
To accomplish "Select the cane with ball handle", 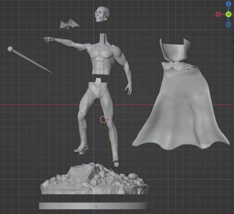I will click(29, 60).
